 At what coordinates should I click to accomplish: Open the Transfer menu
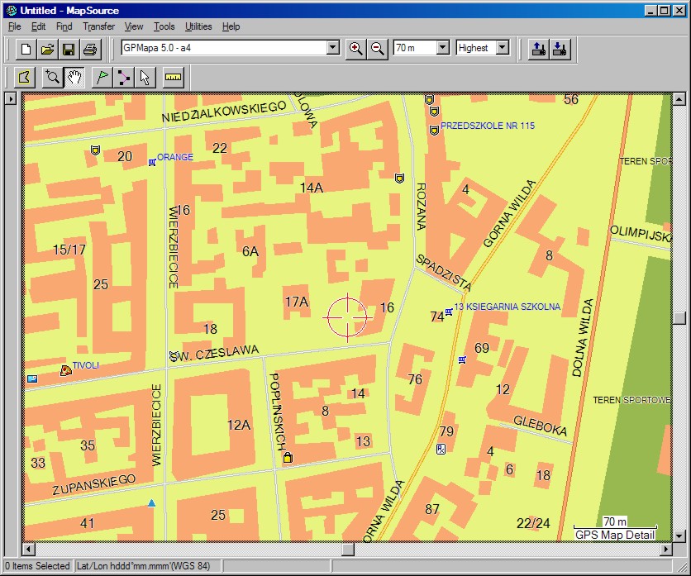[98, 26]
